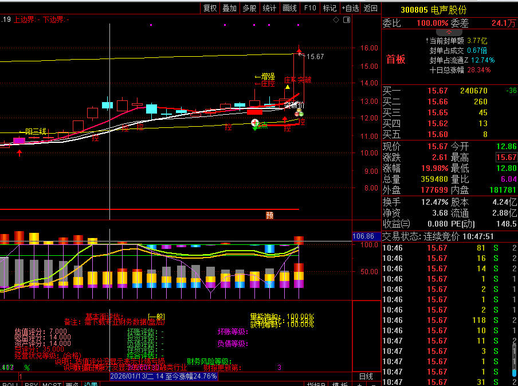Screen dimensions: 518x386
Task: Toggle the side panel layout icon
Action: (346, 20)
